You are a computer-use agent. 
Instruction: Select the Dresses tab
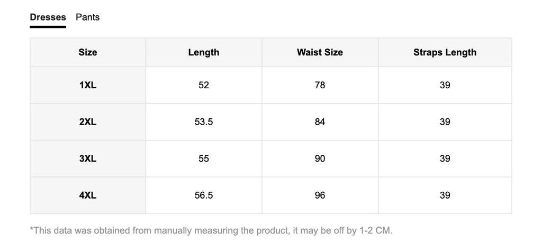48,17
